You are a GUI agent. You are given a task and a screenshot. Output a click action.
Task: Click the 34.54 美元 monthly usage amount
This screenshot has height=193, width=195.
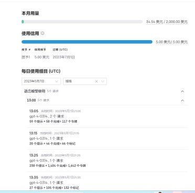(155, 22)
